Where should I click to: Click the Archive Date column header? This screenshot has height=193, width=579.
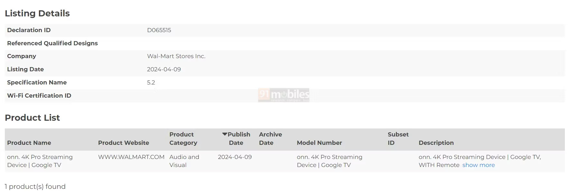tap(270, 139)
